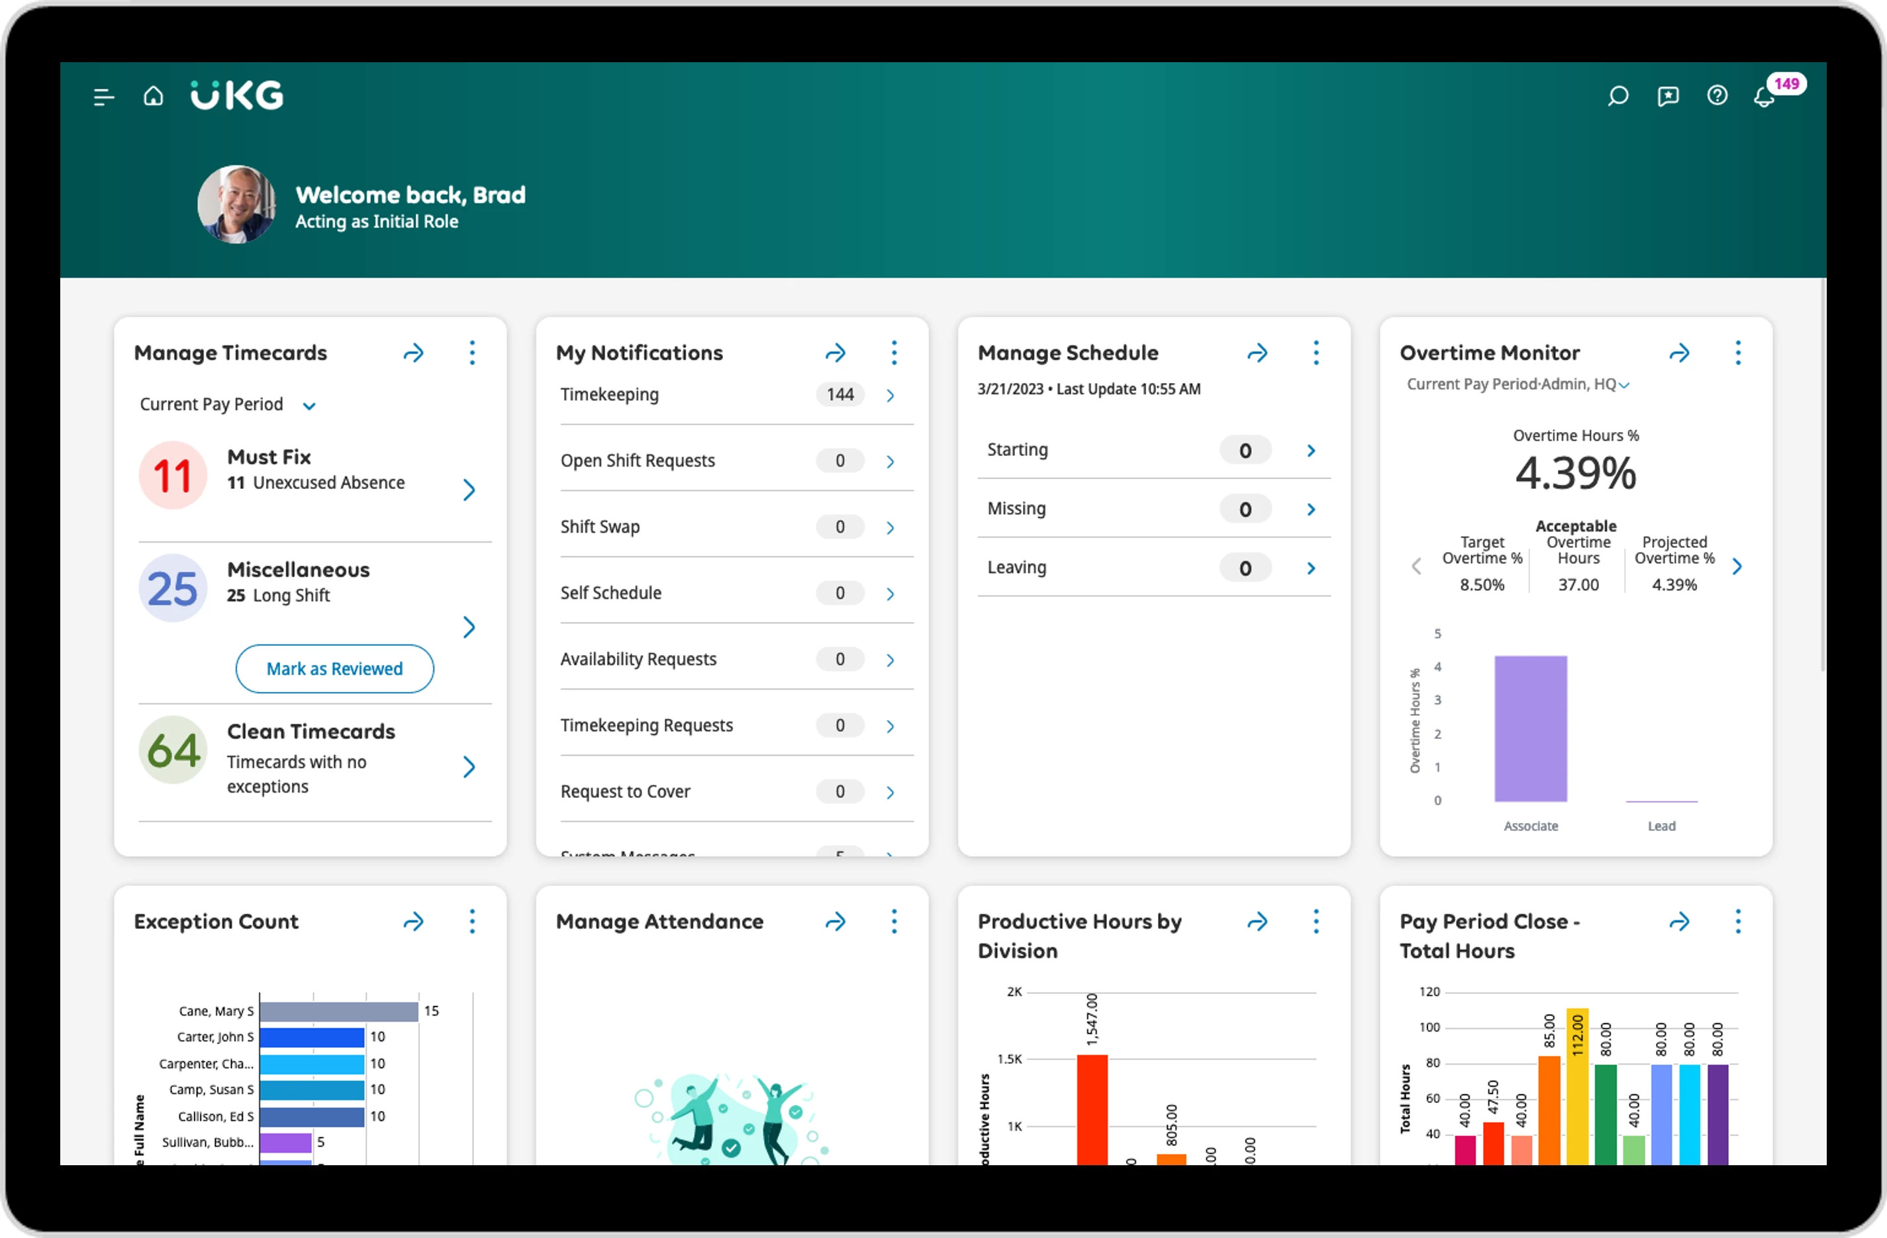Open the search icon in header
1887x1238 pixels.
tap(1618, 96)
